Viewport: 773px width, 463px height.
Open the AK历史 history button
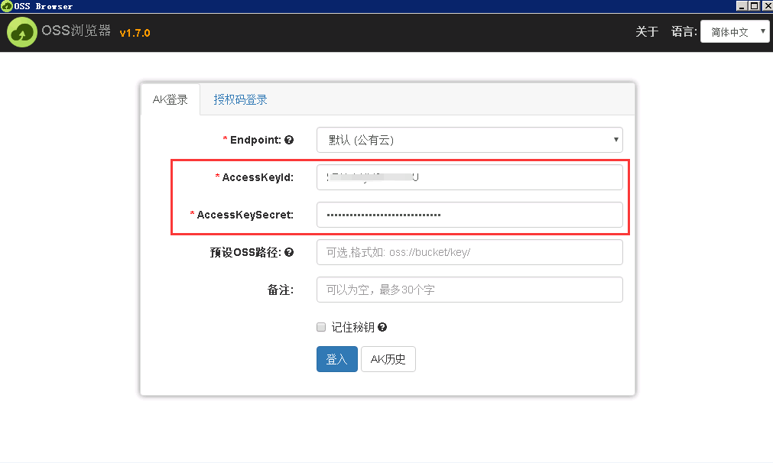point(388,359)
